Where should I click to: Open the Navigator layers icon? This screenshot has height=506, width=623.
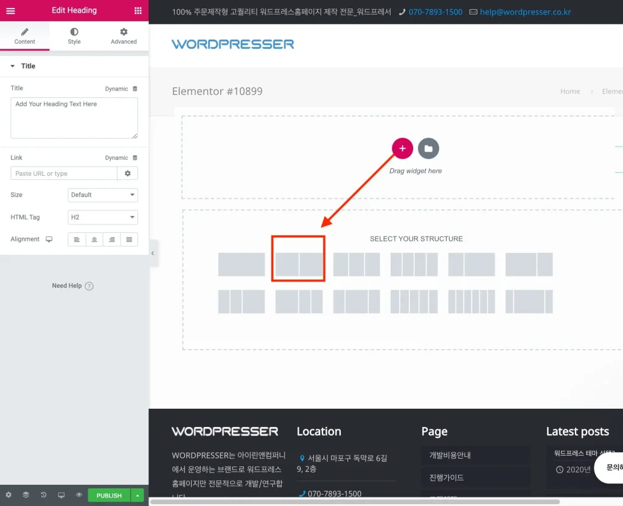(26, 495)
